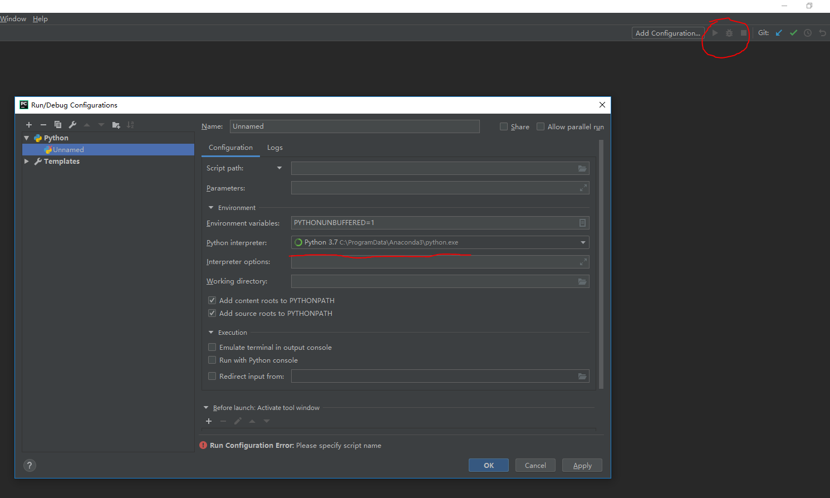Click the Run icon in main toolbar

(x=715, y=33)
